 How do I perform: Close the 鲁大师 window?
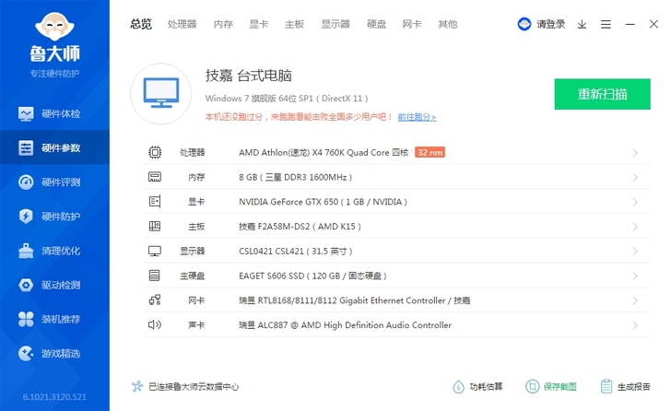[653, 24]
